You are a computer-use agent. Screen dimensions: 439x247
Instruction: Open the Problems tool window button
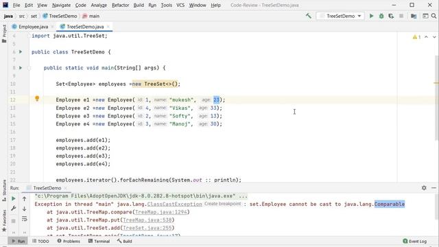[x=69, y=241]
